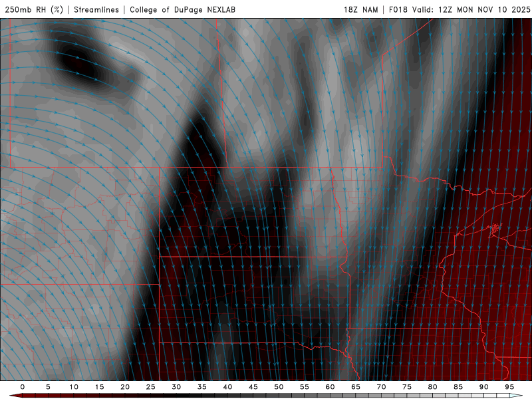Click the 55 value on the color scale
Image resolution: width=532 pixels, height=399 pixels.
click(305, 387)
